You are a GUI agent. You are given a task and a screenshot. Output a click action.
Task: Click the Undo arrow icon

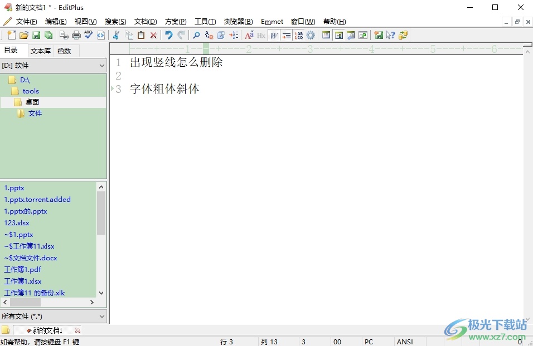(x=168, y=35)
